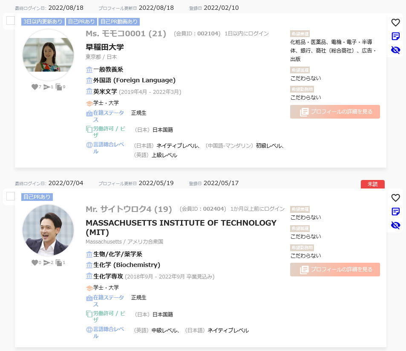This screenshot has width=406, height=351.
Task: Click 化粧品・医薬品 desired industry text
Action: coord(308,42)
